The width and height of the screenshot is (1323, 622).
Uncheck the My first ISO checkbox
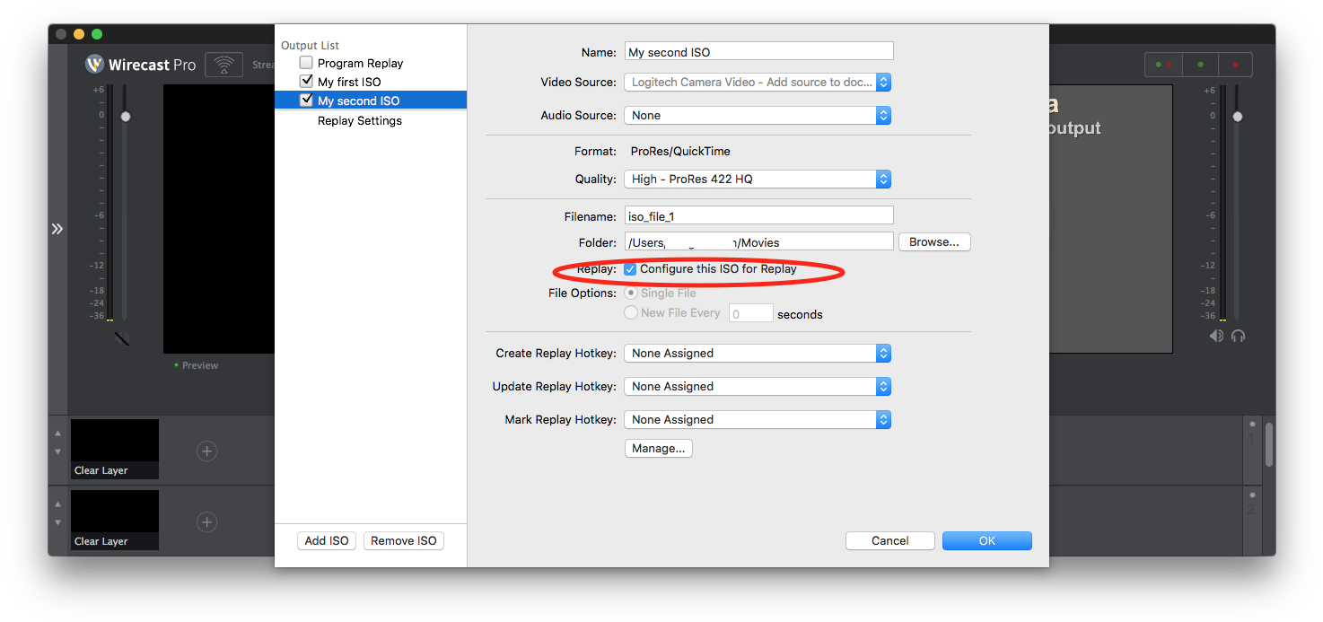pos(306,82)
